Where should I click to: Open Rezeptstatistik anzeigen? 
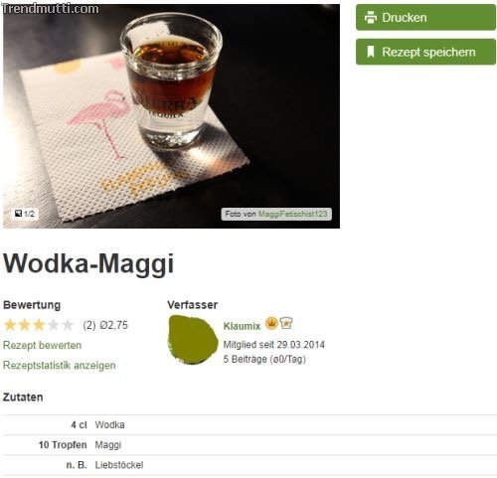[60, 366]
